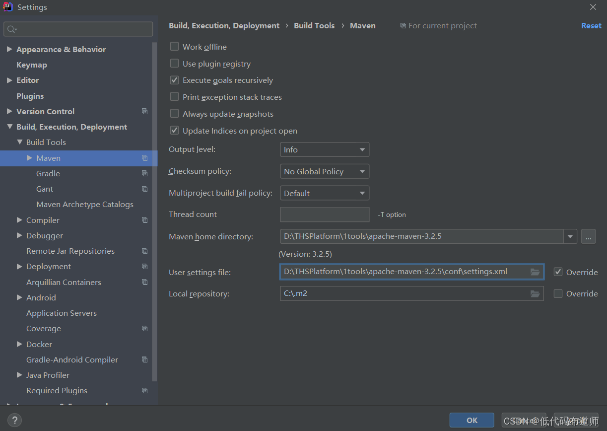Click project-level icon beside Coverage row
This screenshot has height=431, width=607.
pos(144,329)
